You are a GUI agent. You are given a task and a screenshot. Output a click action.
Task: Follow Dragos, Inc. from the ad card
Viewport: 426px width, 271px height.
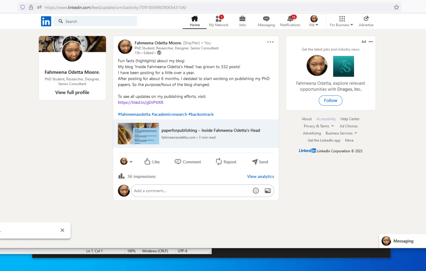(330, 100)
